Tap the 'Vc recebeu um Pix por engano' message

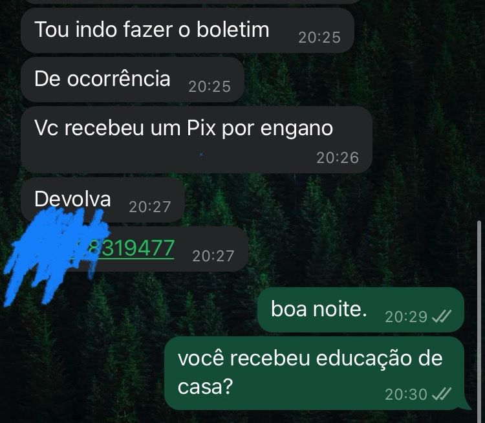(197, 139)
